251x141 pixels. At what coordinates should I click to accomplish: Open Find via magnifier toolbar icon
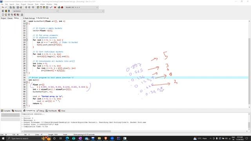pos(11,7)
